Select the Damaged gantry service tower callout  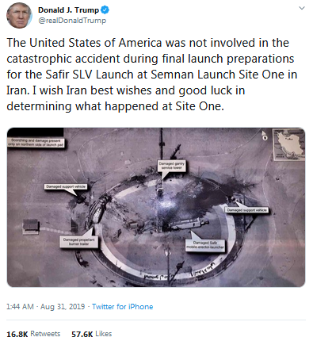(171, 166)
